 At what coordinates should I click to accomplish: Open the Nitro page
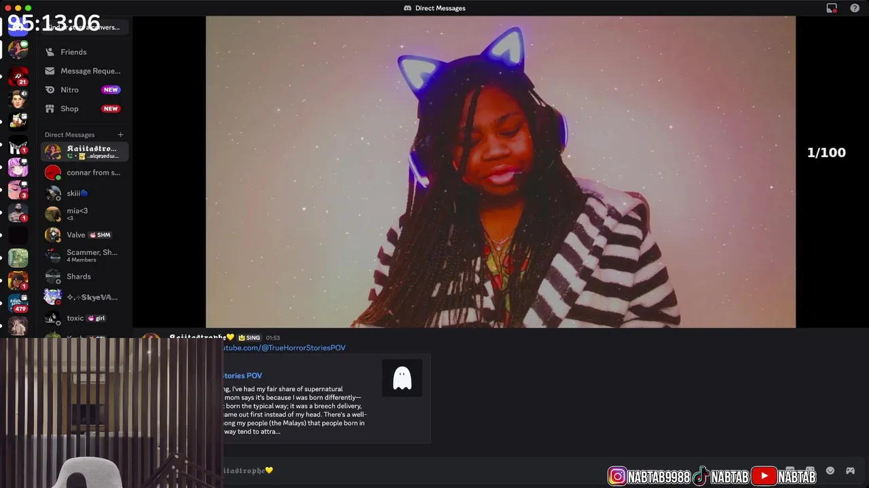point(85,90)
